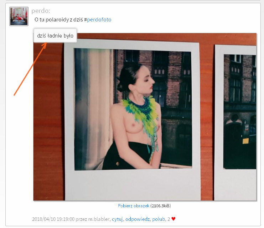
Task: Click the 'O tu polaroidy z dziś' text
Action: pyautogui.click(x=59, y=20)
